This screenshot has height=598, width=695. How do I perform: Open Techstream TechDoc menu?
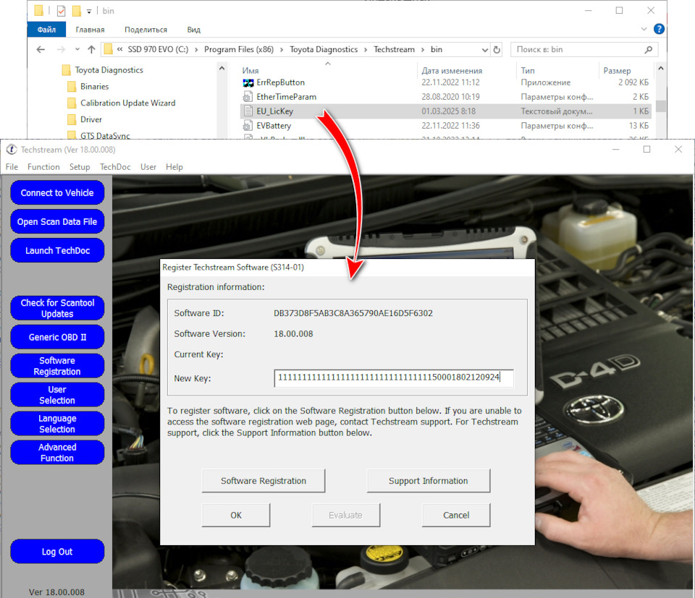[x=115, y=167]
